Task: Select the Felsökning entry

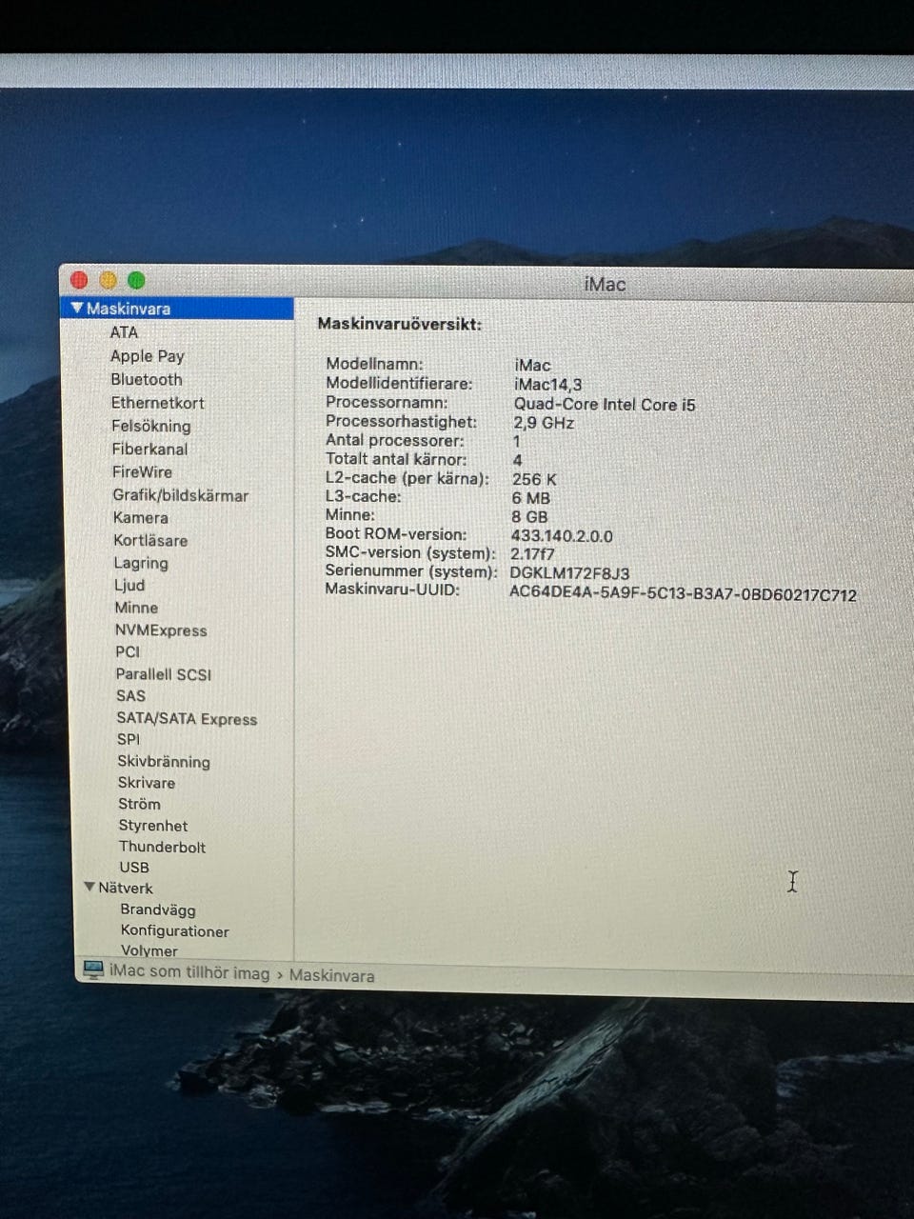Action: tap(150, 426)
